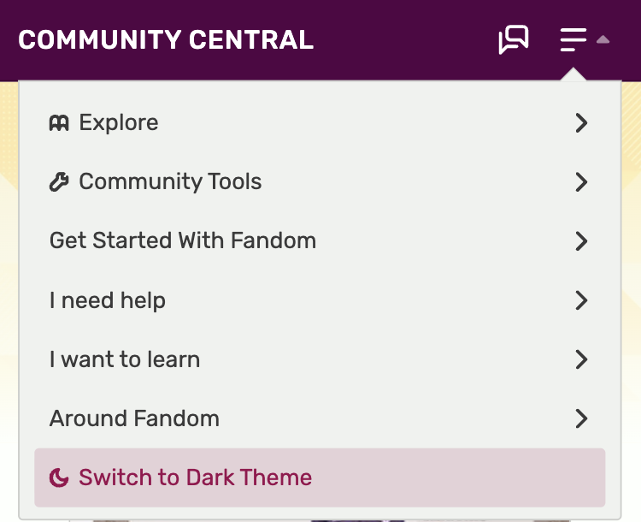Select Community Tools menu entry

coord(170,181)
